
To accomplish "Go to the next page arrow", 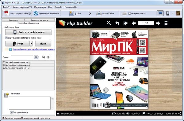I will click(x=158, y=23).
